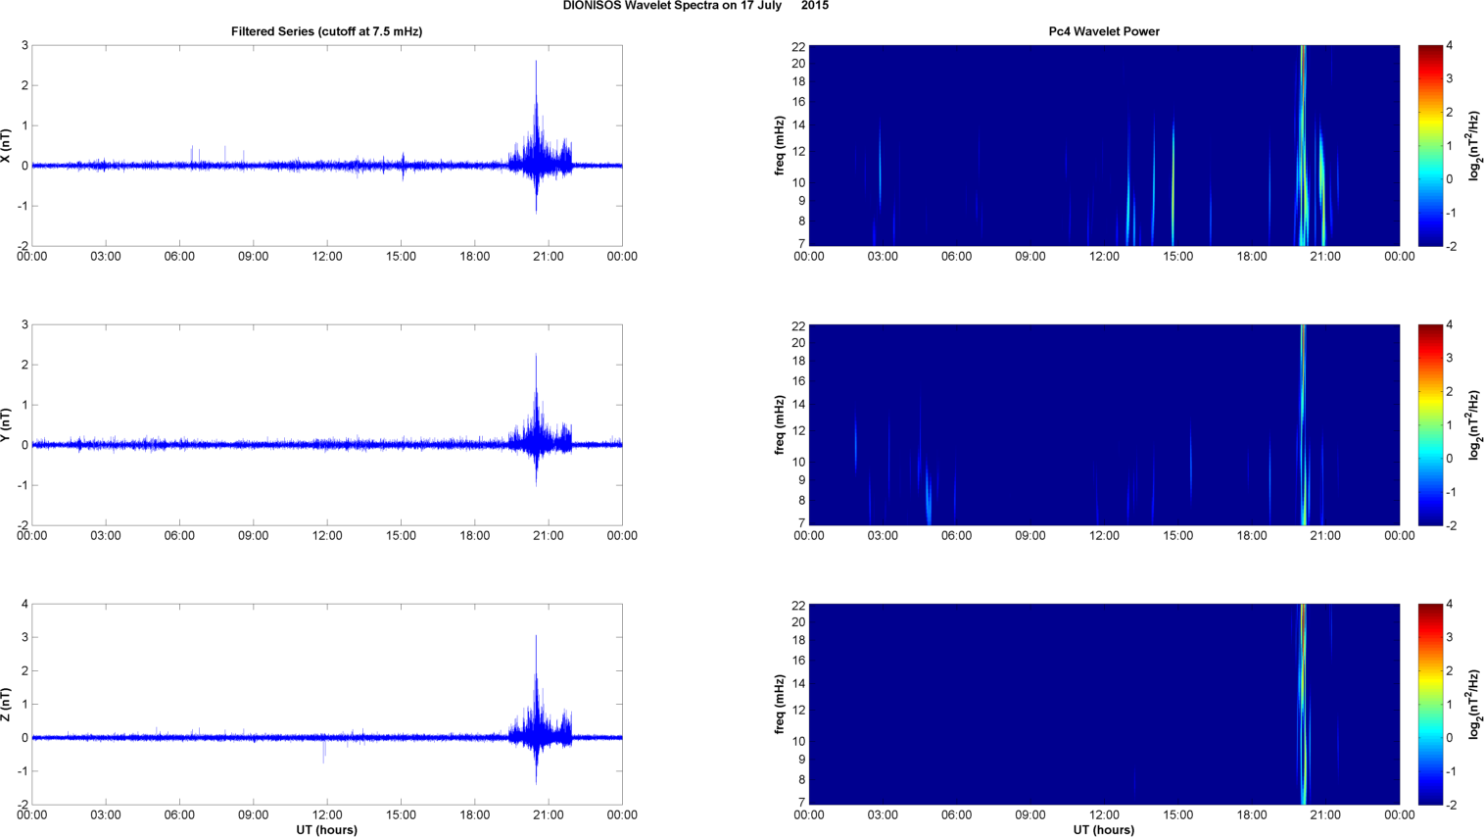Click the 18:00 tick under bottom spectrogram
Image resolution: width=1484 pixels, height=837 pixels.
1252,815
